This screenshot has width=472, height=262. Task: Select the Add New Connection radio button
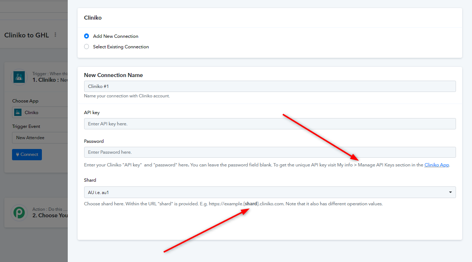(x=86, y=36)
